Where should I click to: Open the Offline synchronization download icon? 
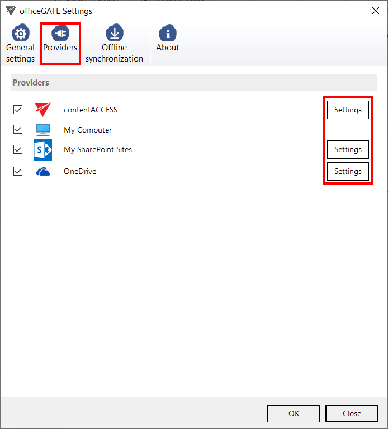[114, 33]
